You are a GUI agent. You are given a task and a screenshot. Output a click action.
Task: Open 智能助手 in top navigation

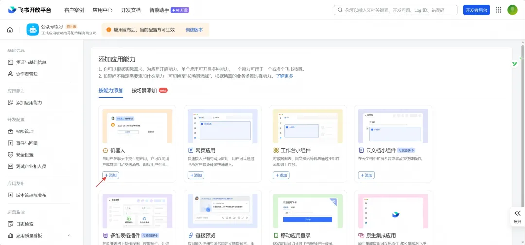coord(159,10)
